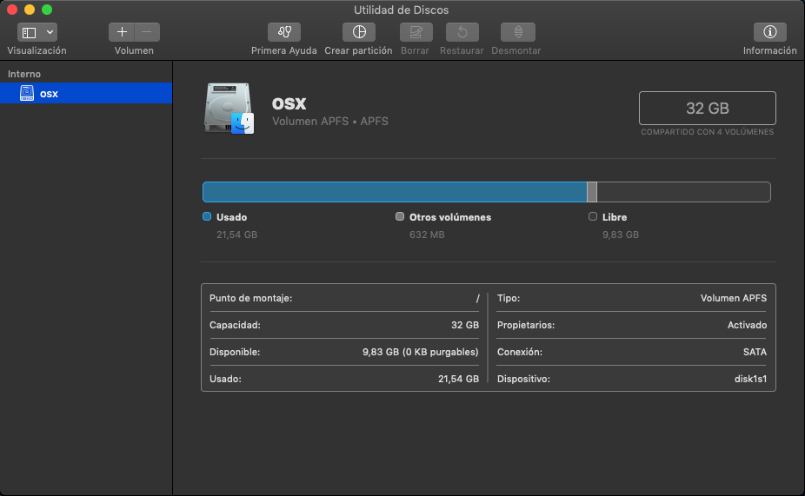The height and width of the screenshot is (496, 805).
Task: Click the 'Volumen APFS • APFS' subtitle
Action: pos(330,122)
